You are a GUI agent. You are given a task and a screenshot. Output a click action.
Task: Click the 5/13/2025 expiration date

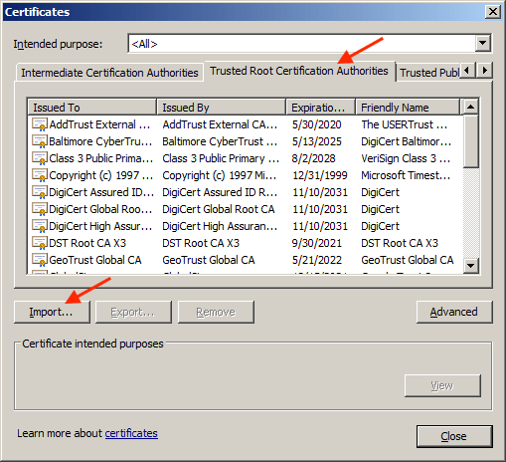pos(316,141)
